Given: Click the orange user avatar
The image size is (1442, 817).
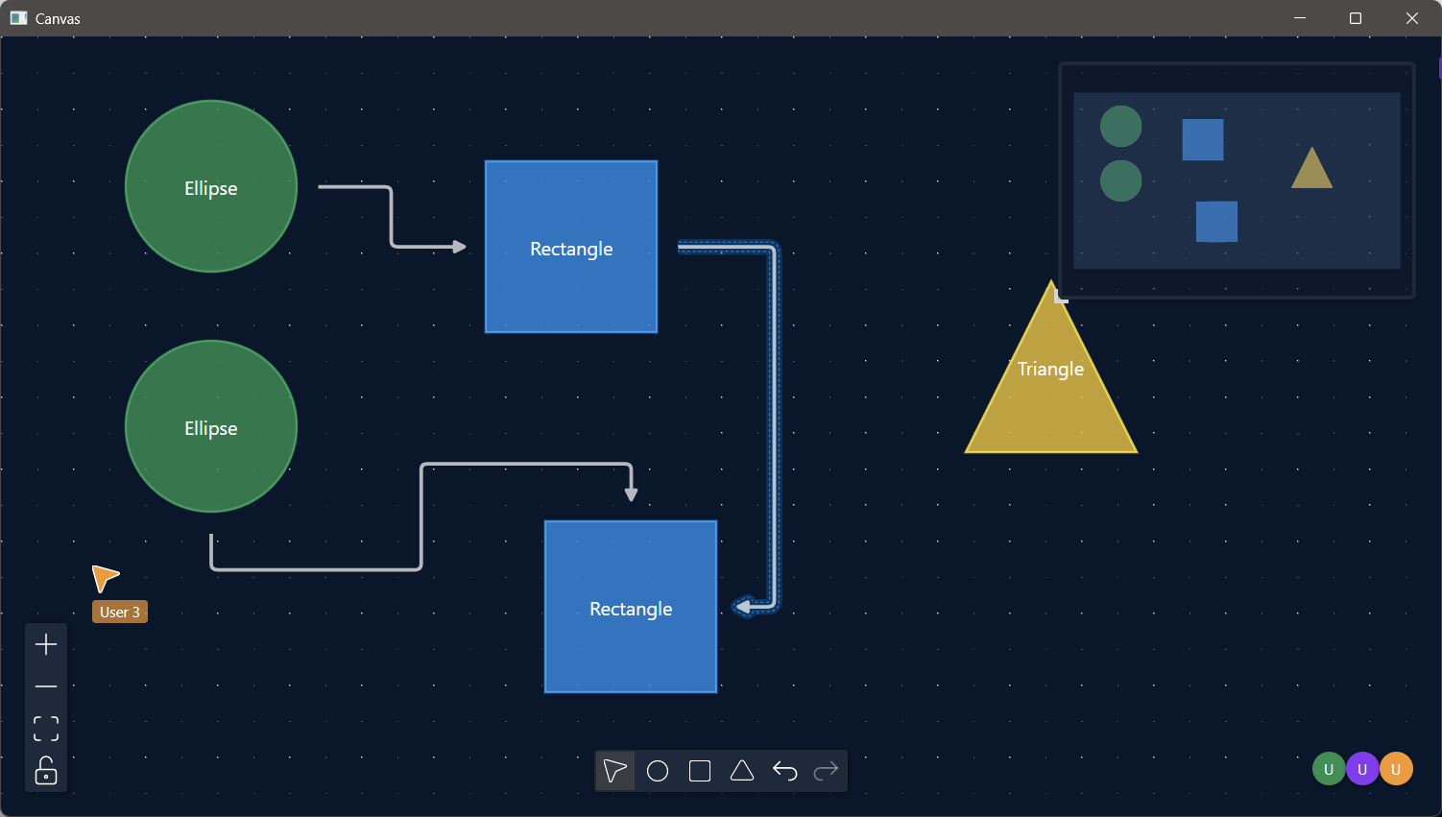Looking at the screenshot, I should click(x=1396, y=769).
